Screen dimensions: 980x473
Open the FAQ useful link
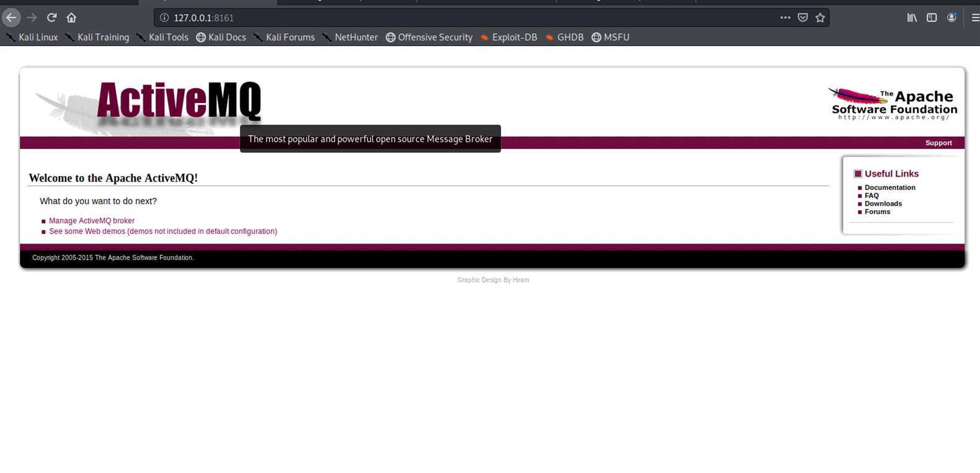tap(872, 195)
